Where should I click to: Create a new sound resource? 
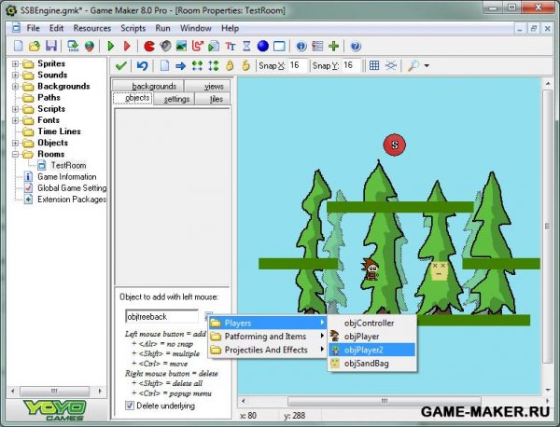click(x=165, y=46)
